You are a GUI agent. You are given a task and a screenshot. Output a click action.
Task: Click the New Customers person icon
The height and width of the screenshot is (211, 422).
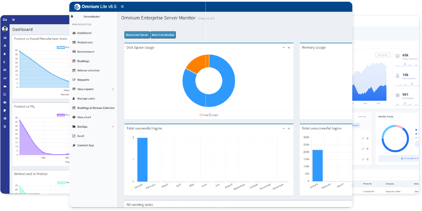(x=397, y=76)
